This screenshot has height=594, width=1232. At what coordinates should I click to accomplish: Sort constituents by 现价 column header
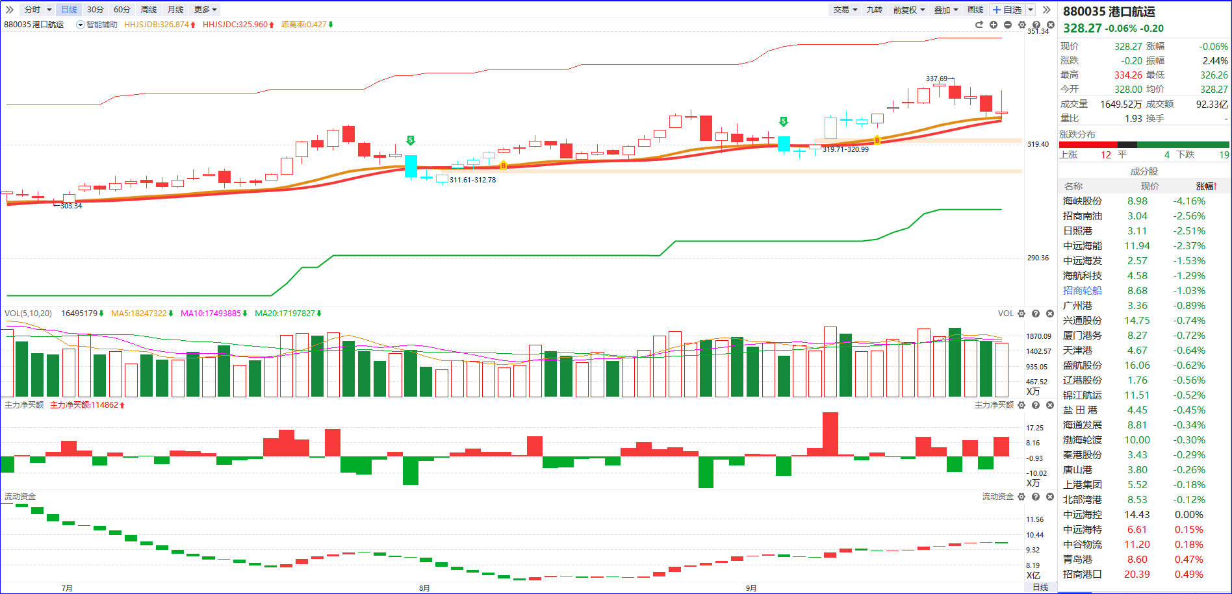tap(1149, 186)
